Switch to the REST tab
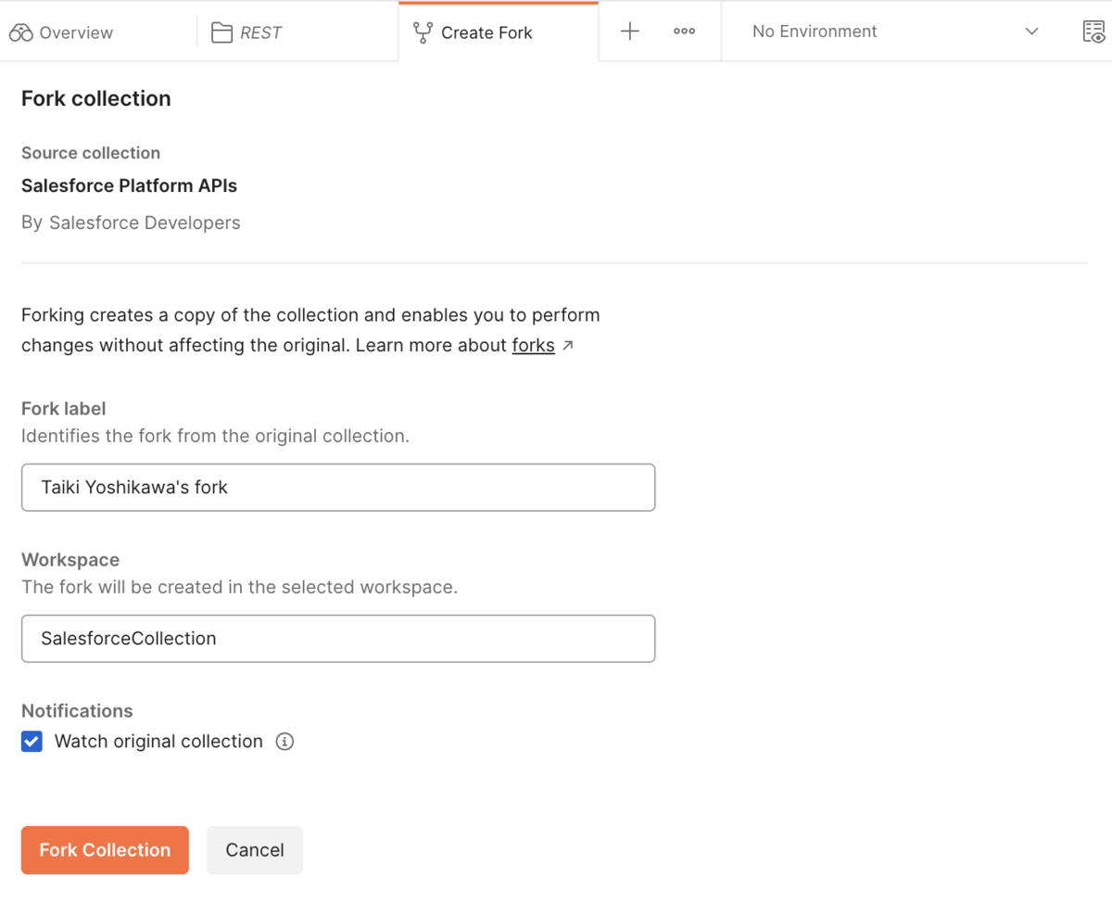Viewport: 1112px width, 916px height. [x=260, y=32]
